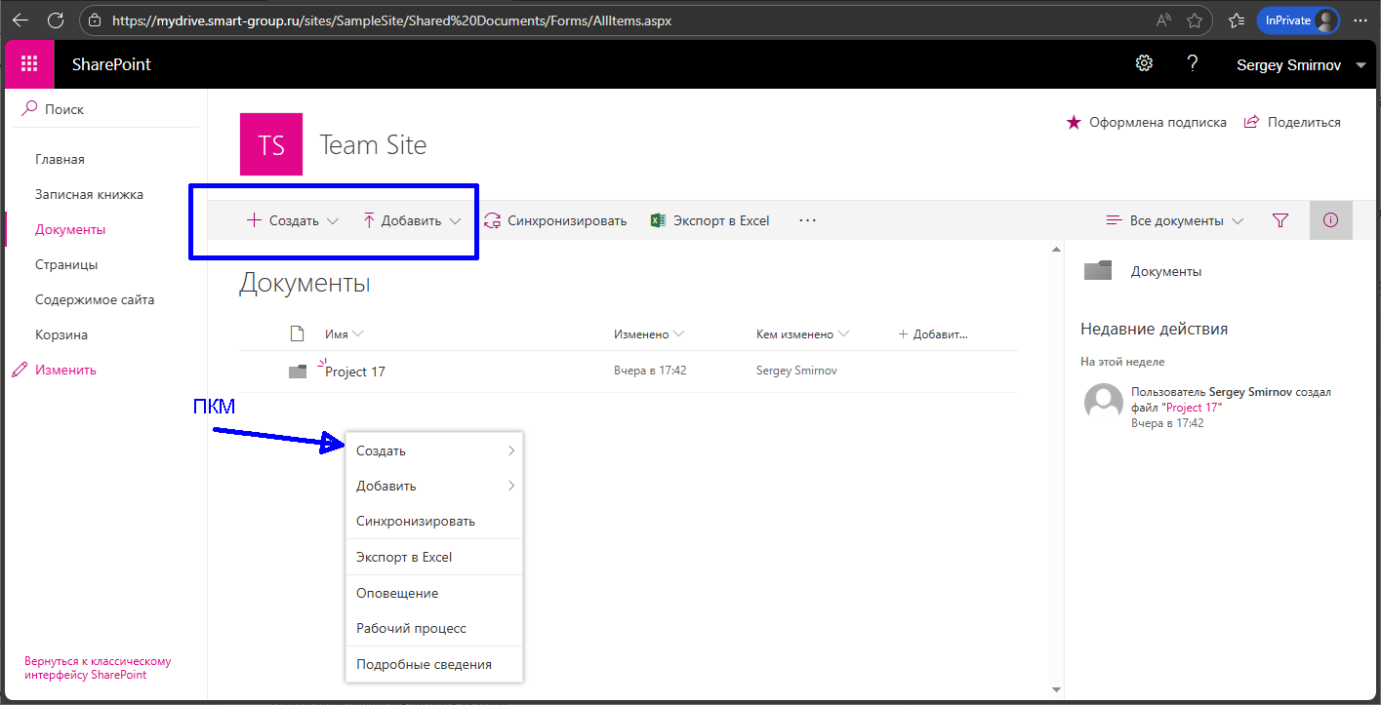This screenshot has height=705, width=1381.
Task: Open the Все документы view dropdown
Action: pyautogui.click(x=1175, y=221)
